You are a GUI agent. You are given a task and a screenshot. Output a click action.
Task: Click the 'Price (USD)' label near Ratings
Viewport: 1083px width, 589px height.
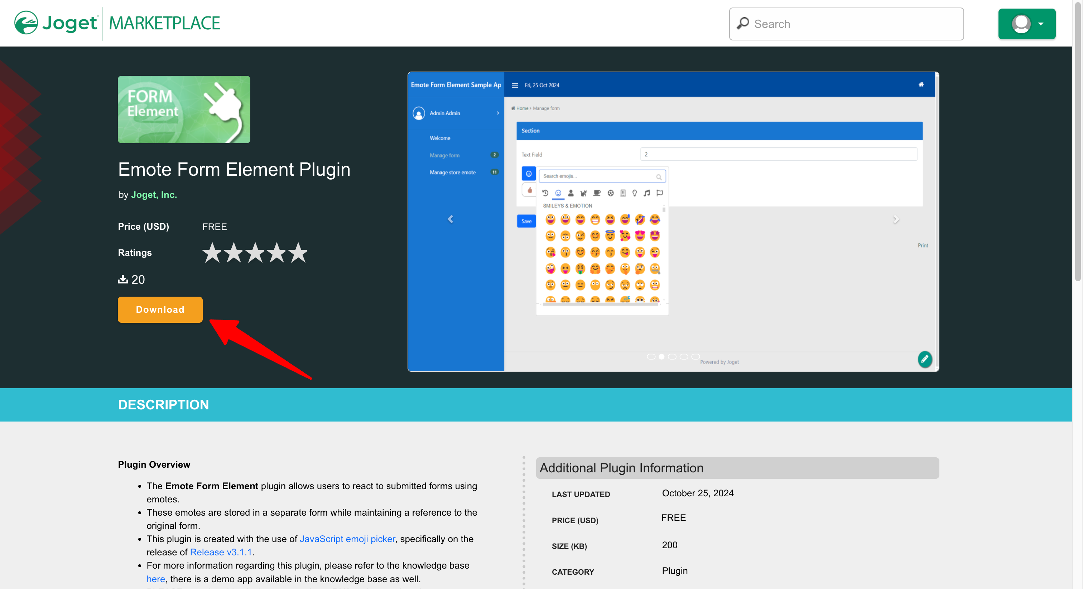tap(143, 227)
